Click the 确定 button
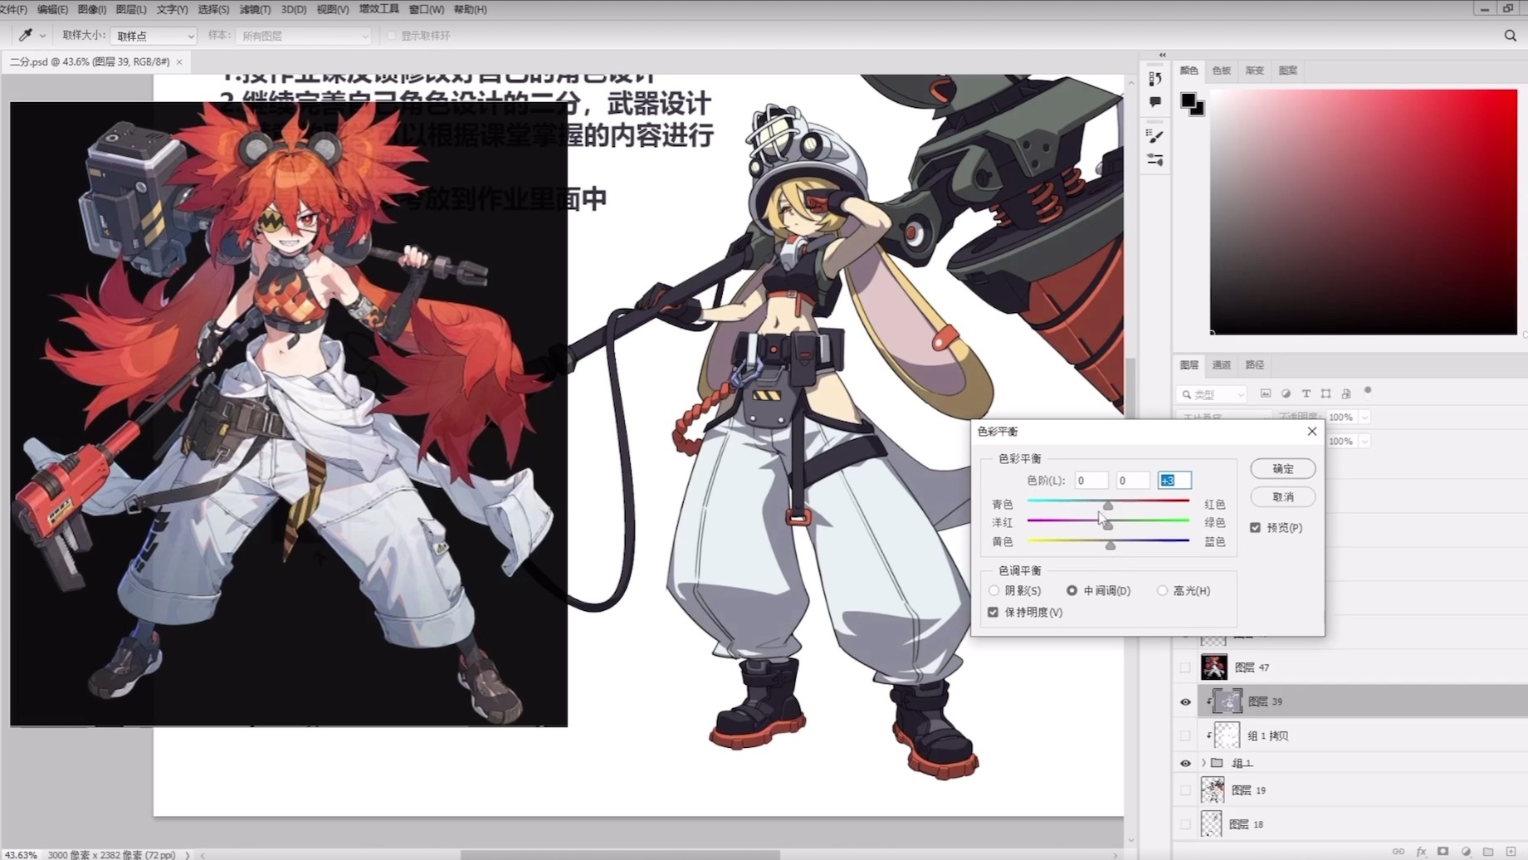 [x=1282, y=469]
